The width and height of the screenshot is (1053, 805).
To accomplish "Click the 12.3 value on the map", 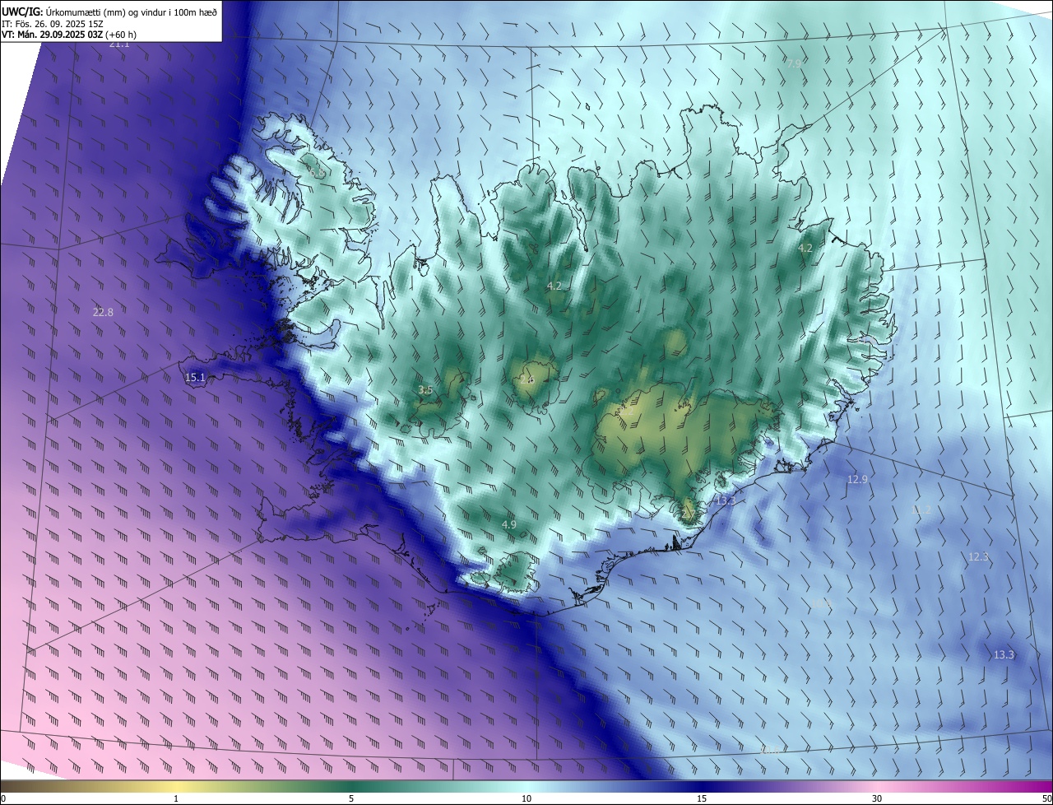I will (978, 557).
